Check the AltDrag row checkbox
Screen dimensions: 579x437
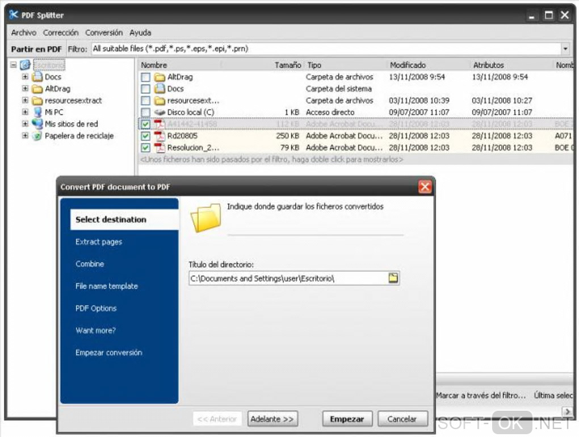[x=145, y=77]
